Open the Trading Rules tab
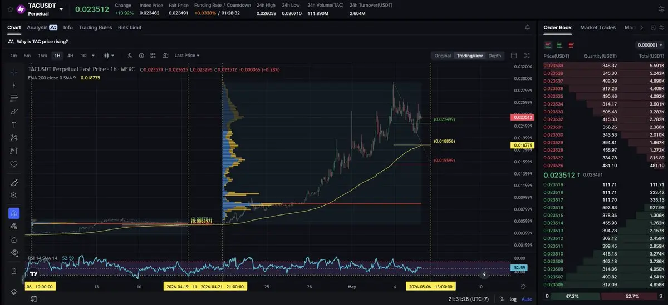The width and height of the screenshot is (668, 305). coord(95,27)
